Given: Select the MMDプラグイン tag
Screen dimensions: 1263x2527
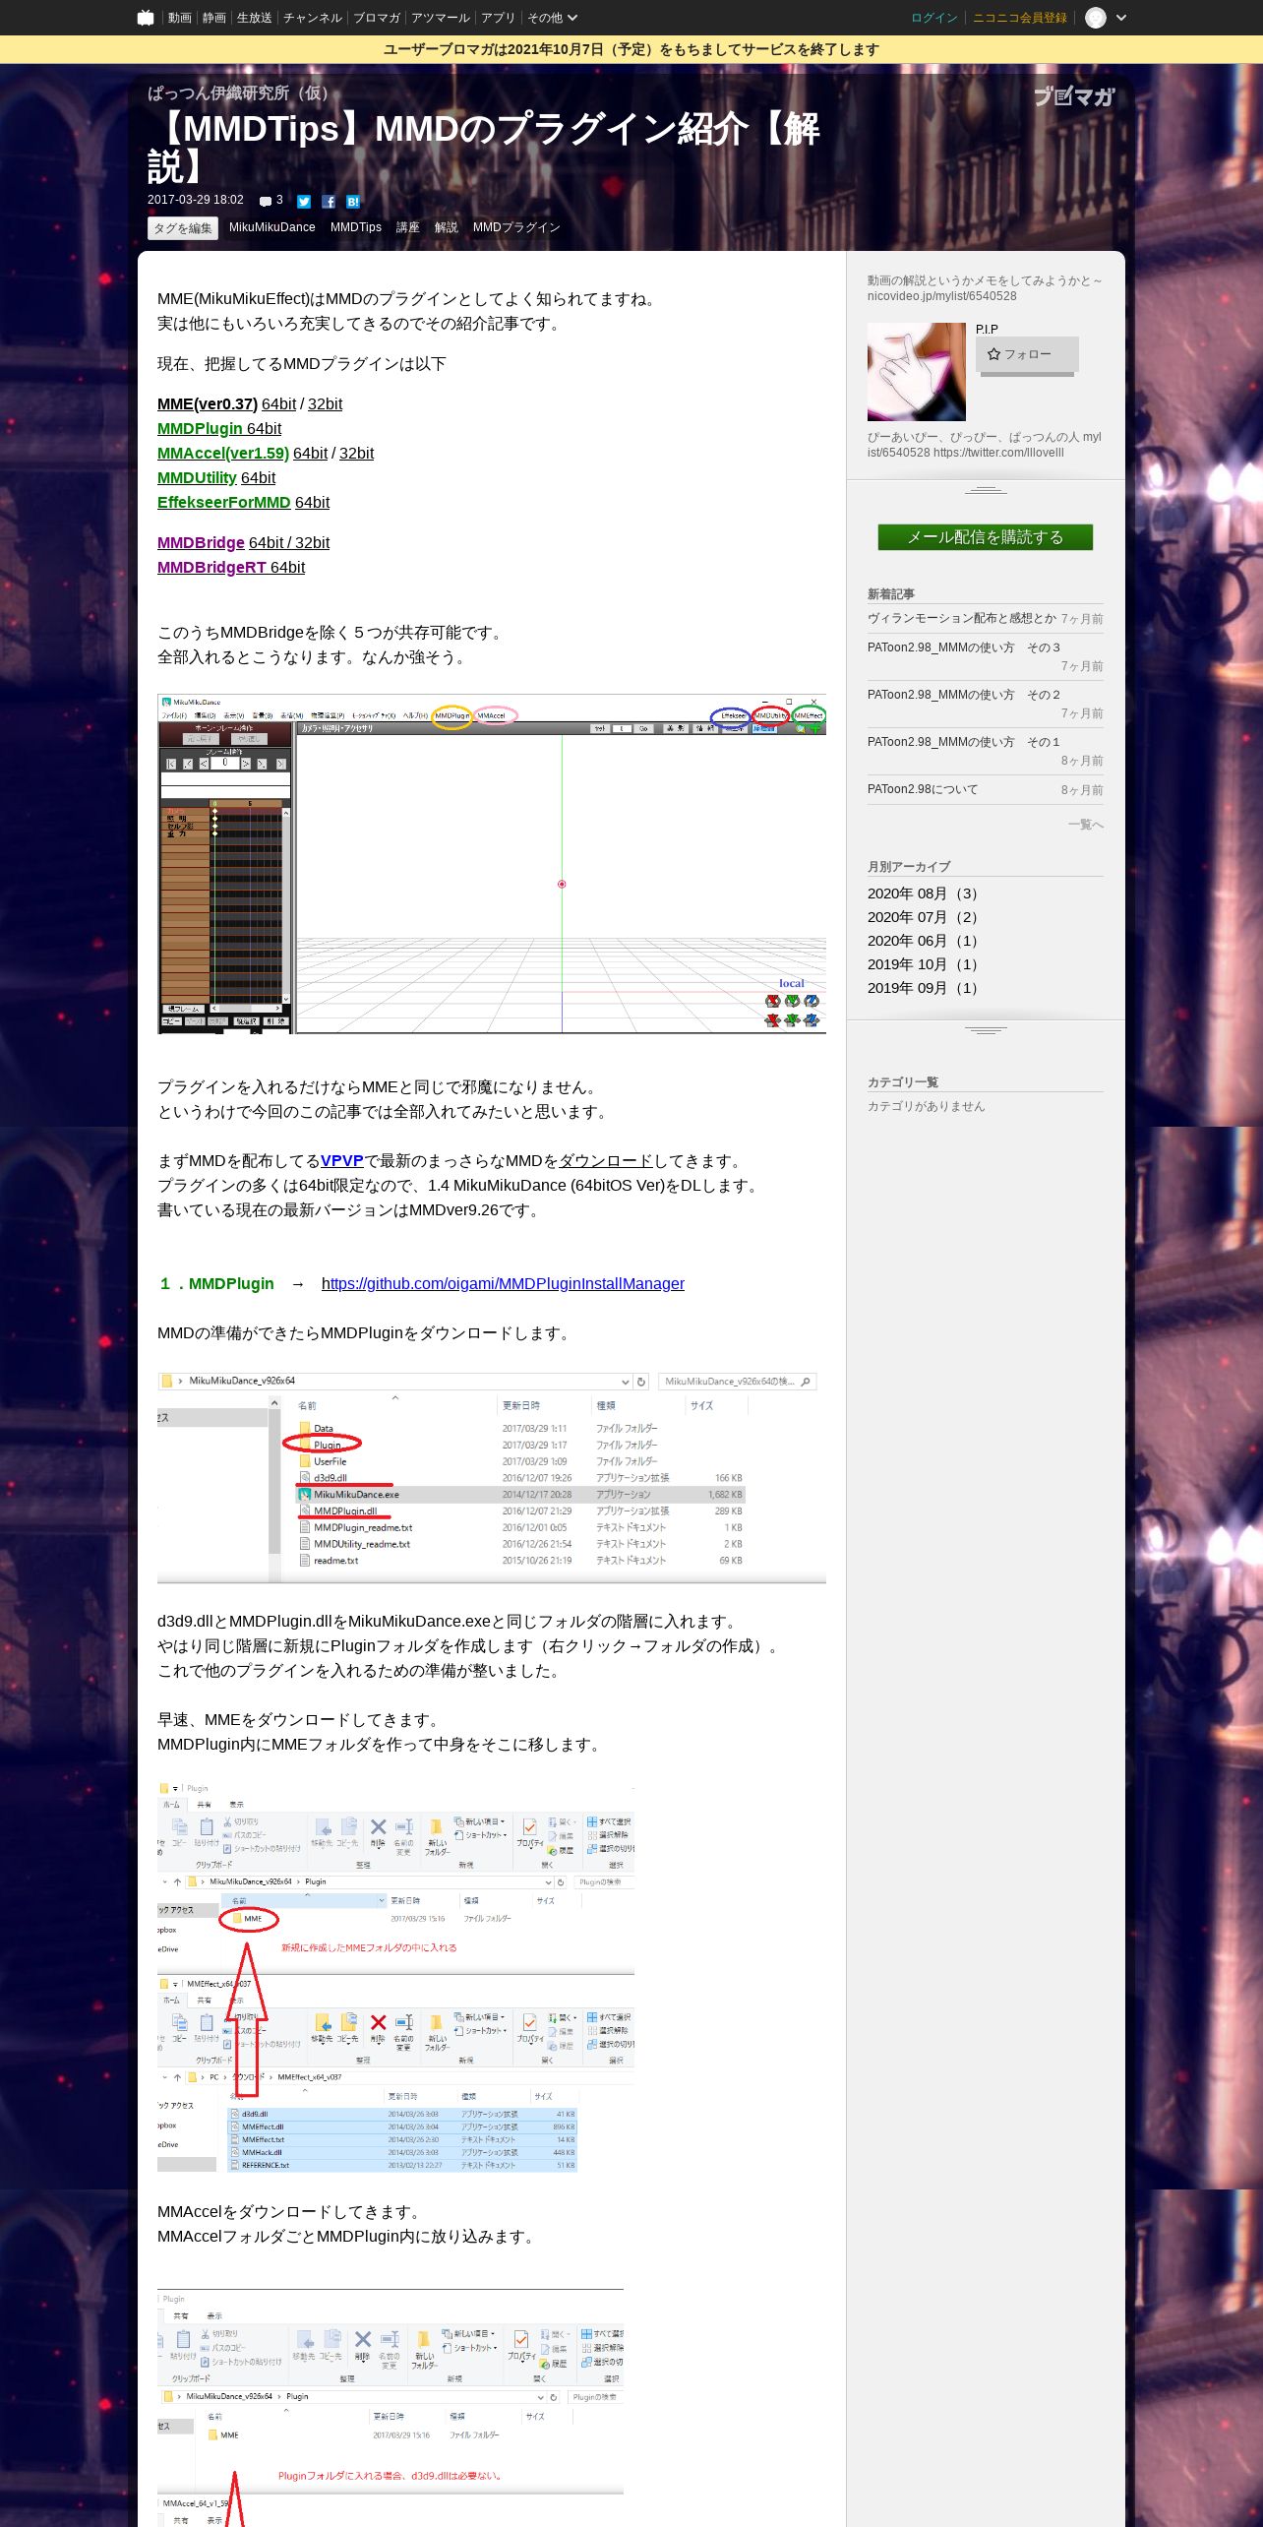Looking at the screenshot, I should [516, 227].
